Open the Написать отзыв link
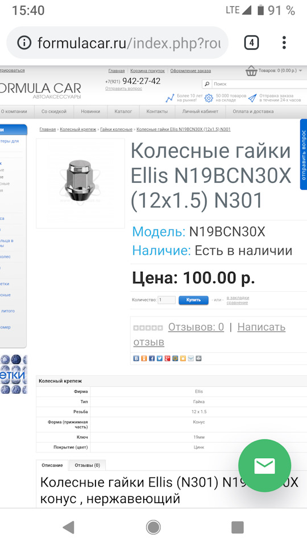The height and width of the screenshot is (547, 307). (x=209, y=334)
